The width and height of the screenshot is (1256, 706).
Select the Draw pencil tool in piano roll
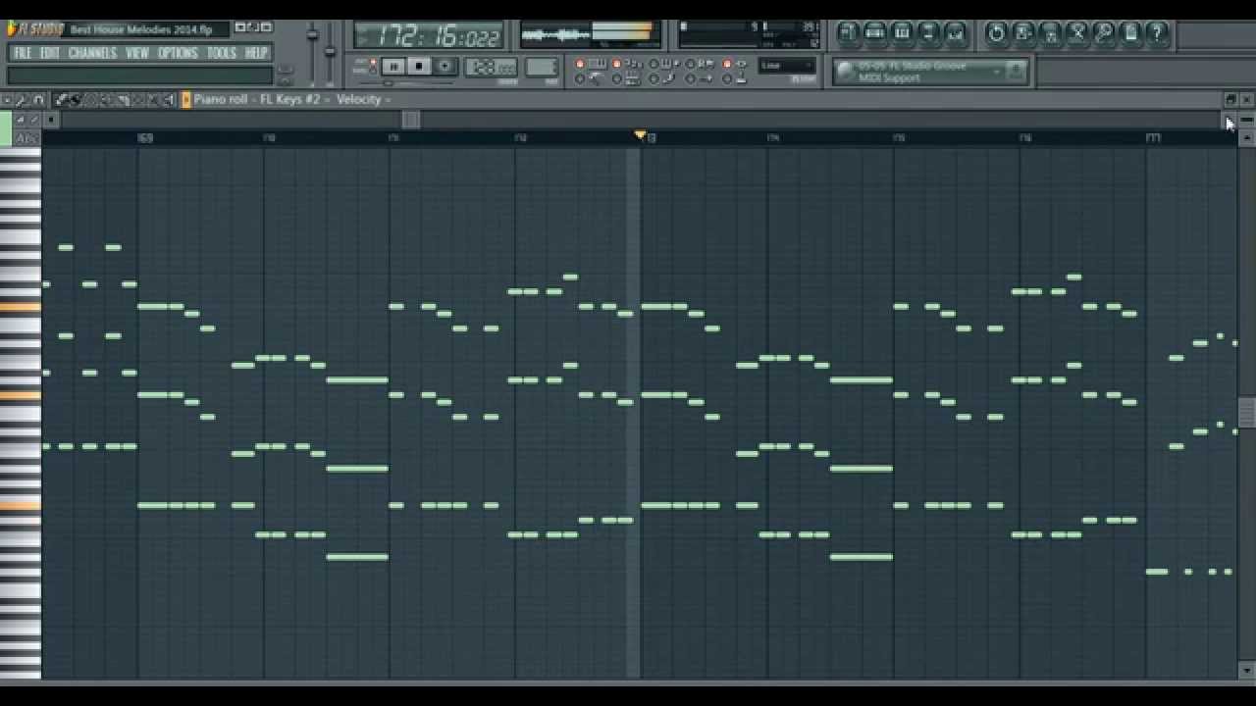60,99
